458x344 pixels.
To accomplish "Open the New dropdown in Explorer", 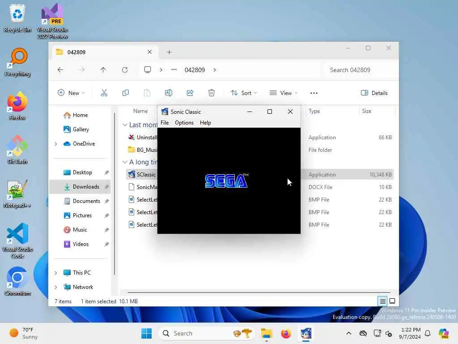I will tap(71, 93).
